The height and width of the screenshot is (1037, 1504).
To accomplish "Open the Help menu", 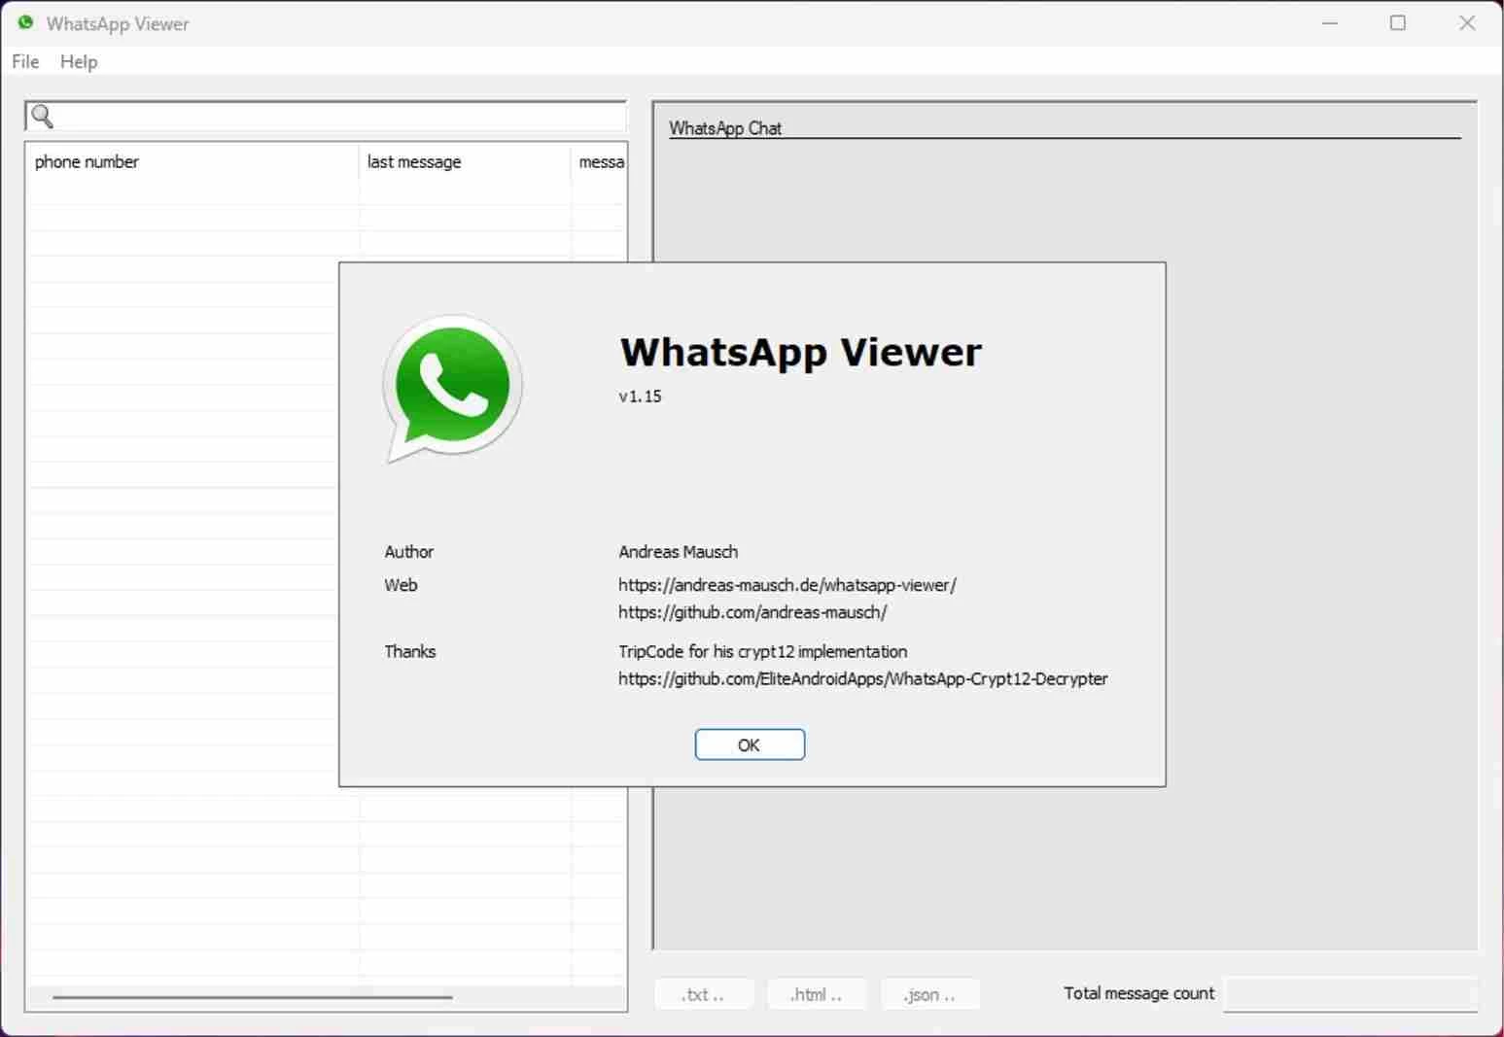I will [x=79, y=61].
